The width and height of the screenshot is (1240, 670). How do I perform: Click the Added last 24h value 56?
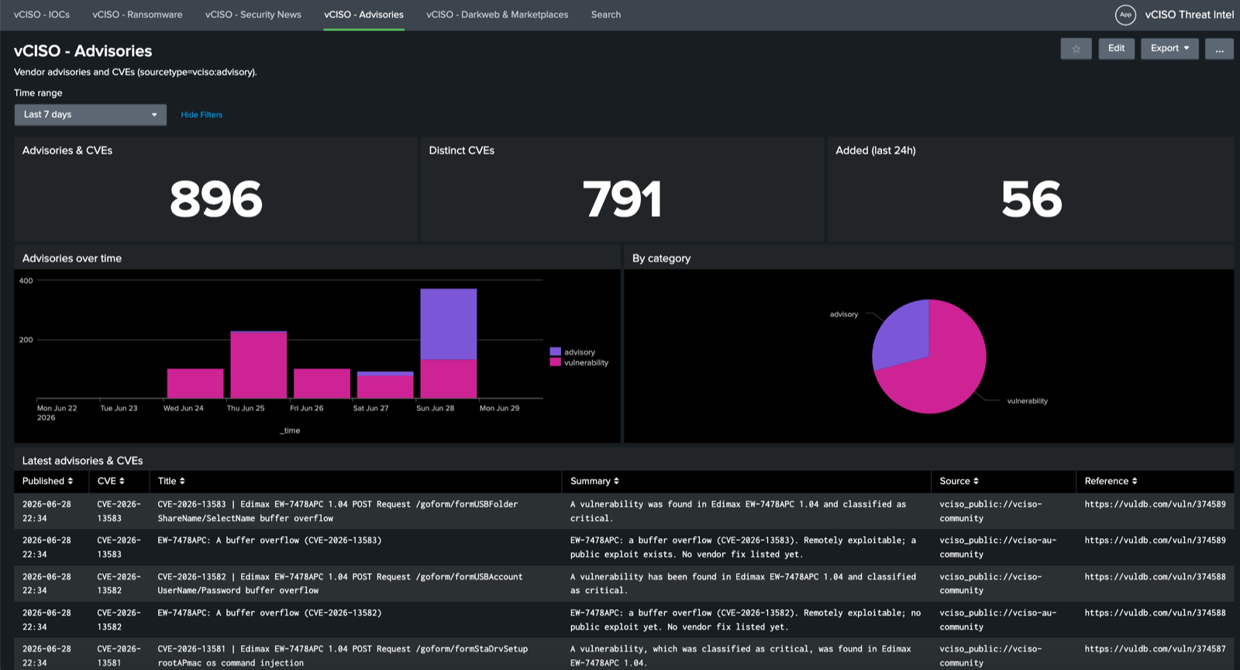click(x=1032, y=199)
